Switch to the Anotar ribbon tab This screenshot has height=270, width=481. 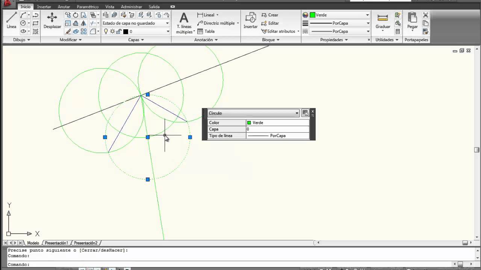(x=64, y=7)
